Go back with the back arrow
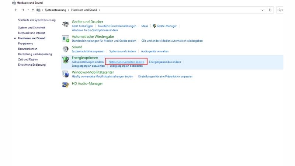This screenshot has height=166, width=295. pyautogui.click(x=16, y=10)
